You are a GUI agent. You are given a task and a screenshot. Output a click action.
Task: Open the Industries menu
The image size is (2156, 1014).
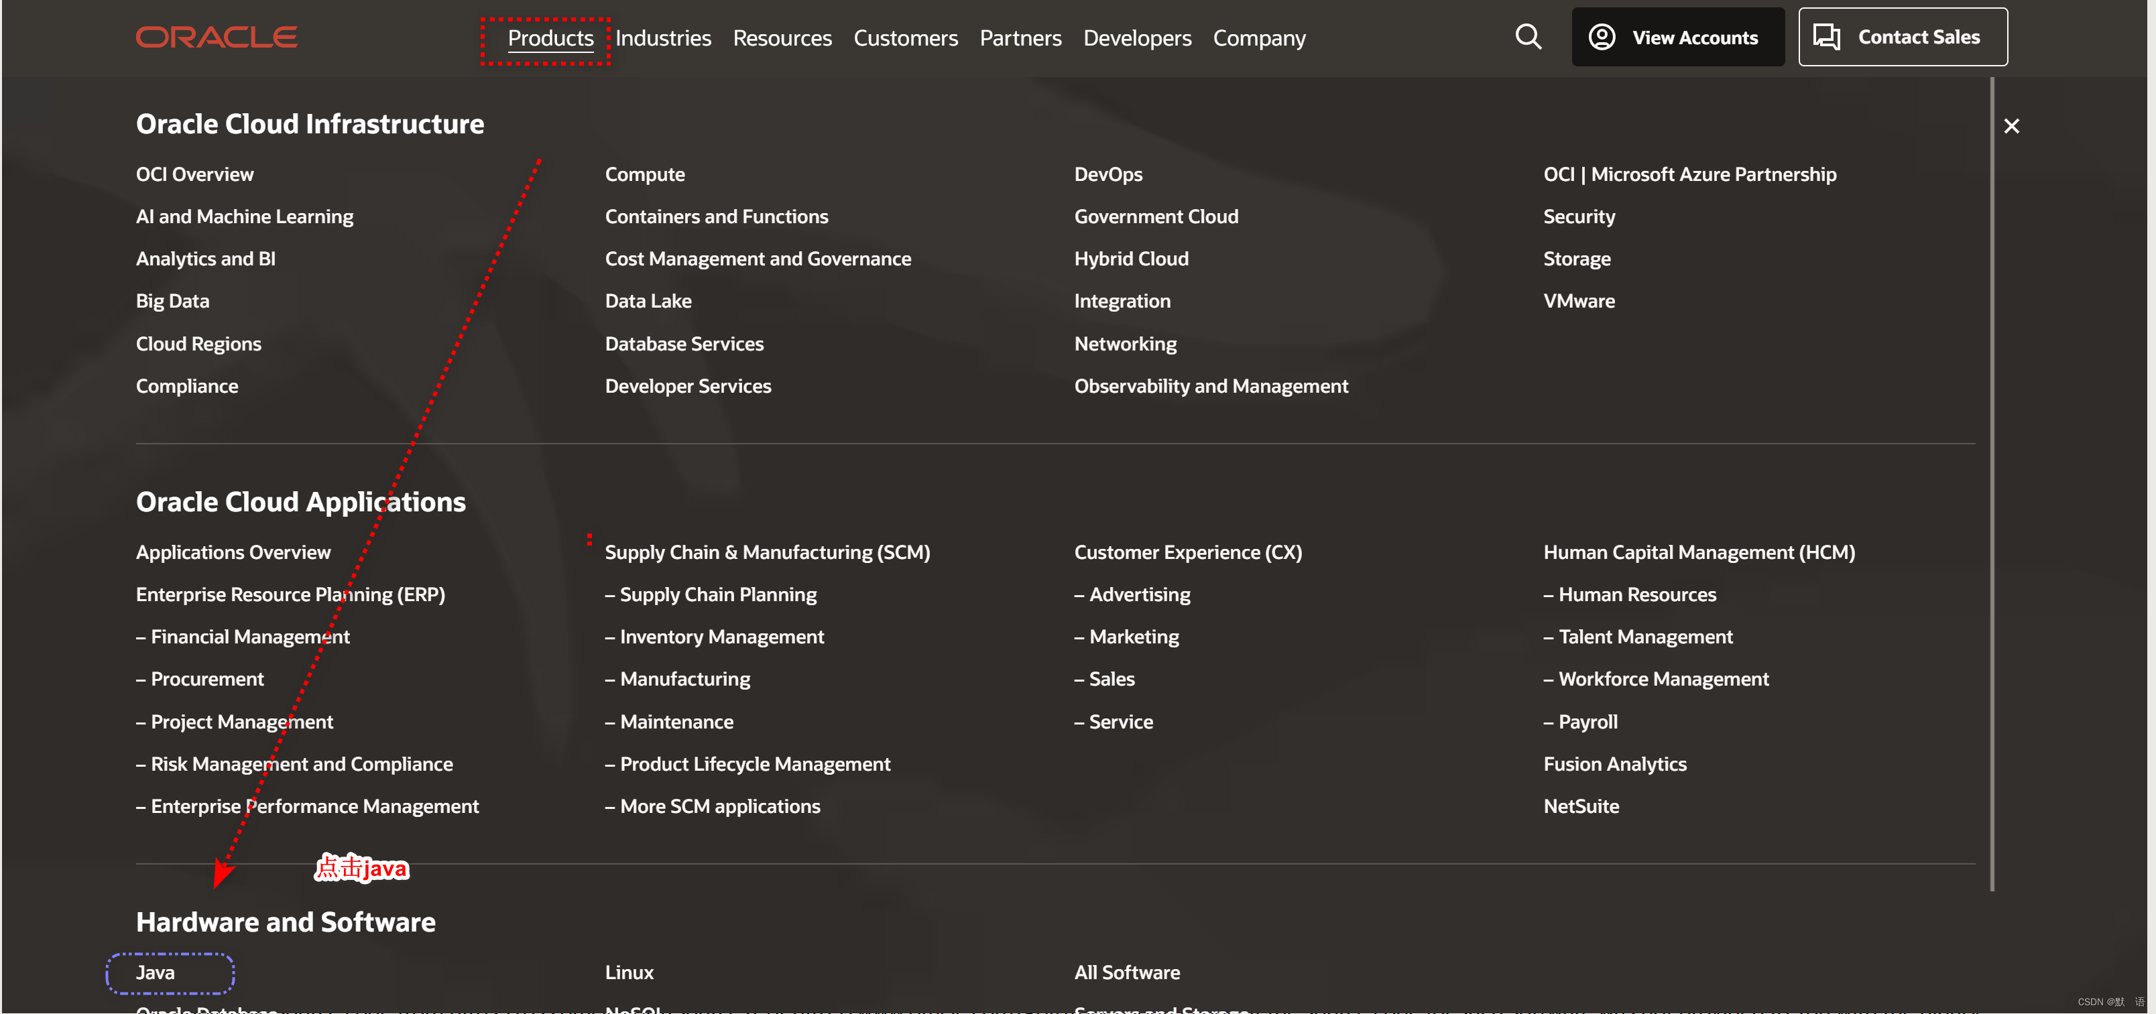point(663,38)
